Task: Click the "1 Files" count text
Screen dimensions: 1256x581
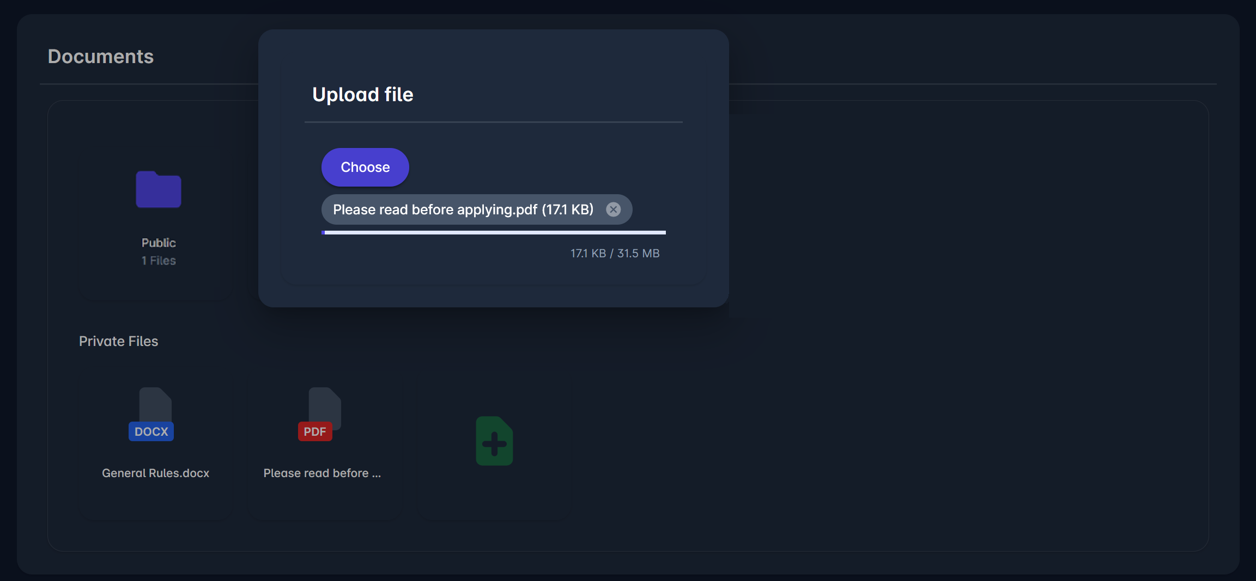Action: click(159, 261)
